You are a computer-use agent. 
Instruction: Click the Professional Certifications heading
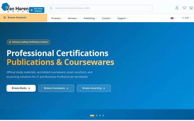coord(57,53)
